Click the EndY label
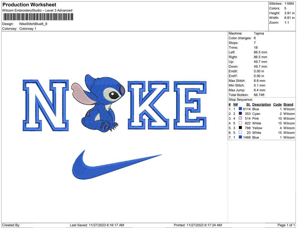This screenshot has width=297, height=228. pos(233,76)
